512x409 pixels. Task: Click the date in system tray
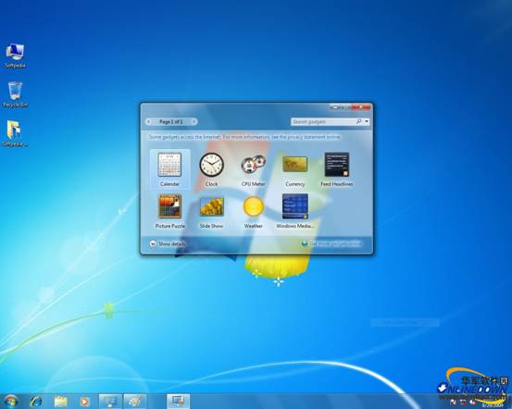[x=493, y=405]
